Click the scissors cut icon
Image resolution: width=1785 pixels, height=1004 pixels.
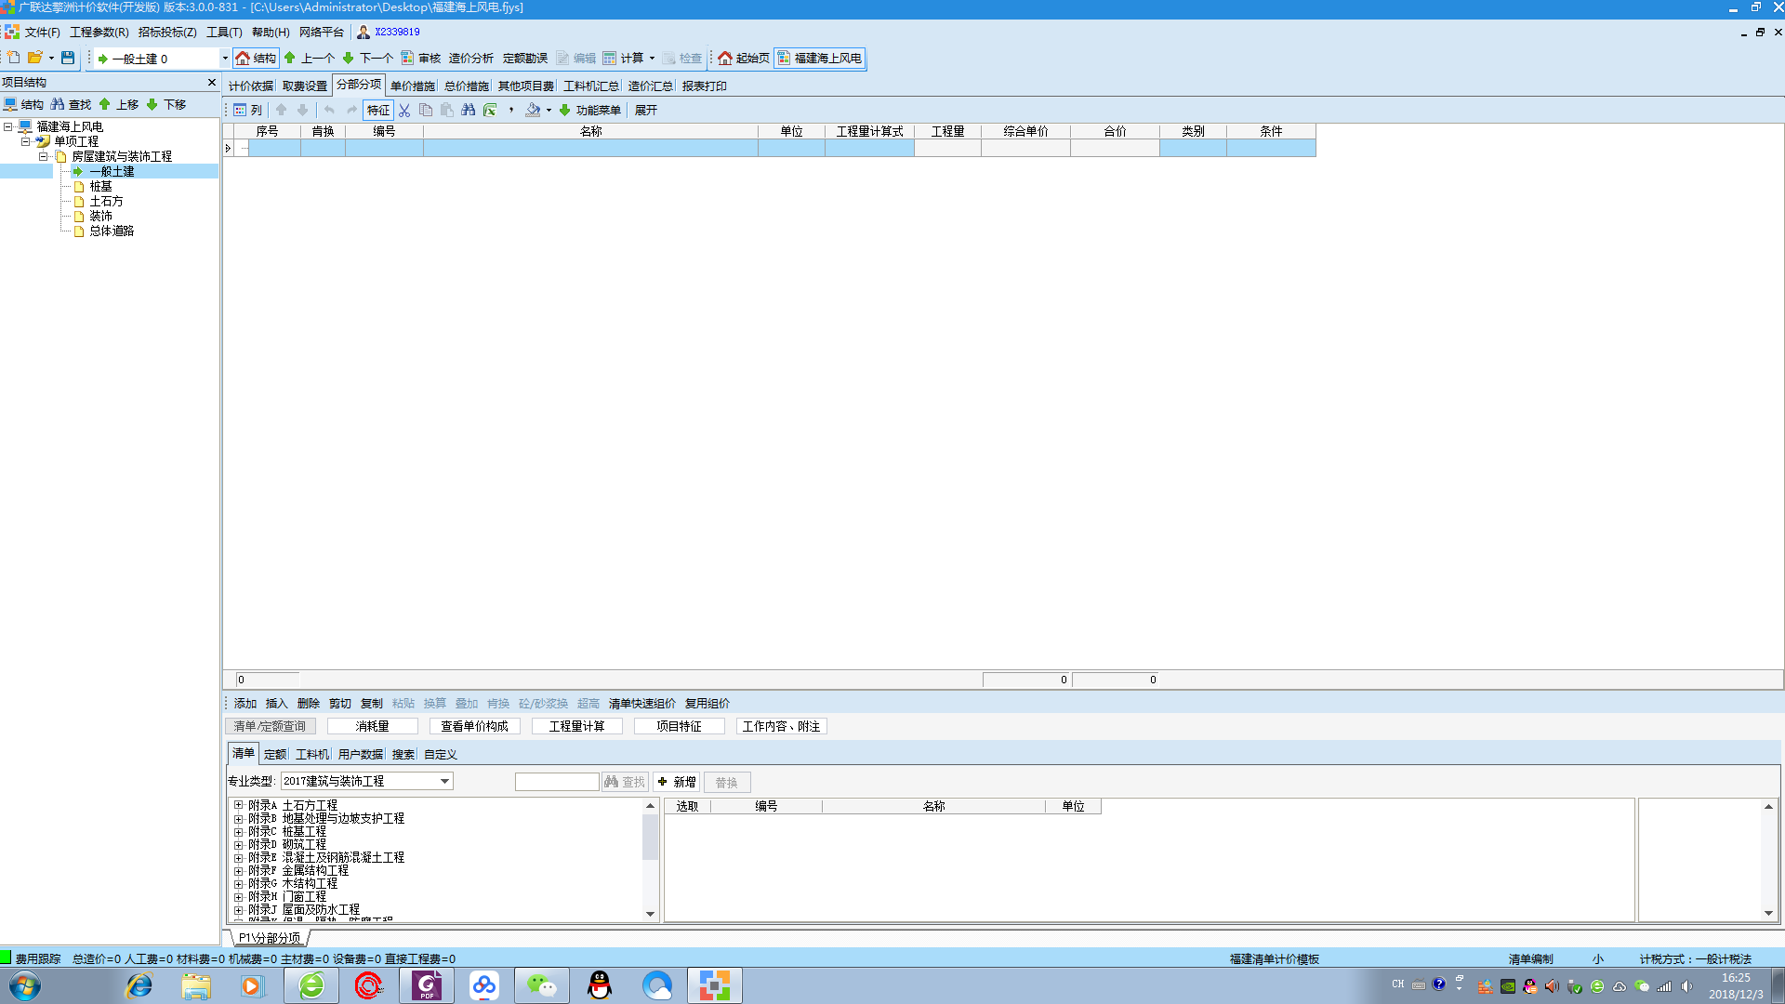(404, 110)
